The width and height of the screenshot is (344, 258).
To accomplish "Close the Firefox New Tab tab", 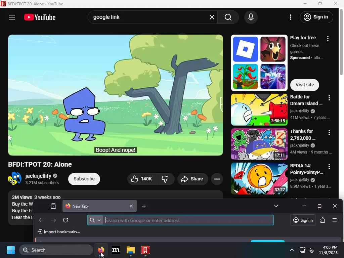I will pos(131,206).
